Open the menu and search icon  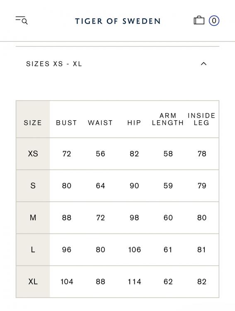tap(22, 20)
